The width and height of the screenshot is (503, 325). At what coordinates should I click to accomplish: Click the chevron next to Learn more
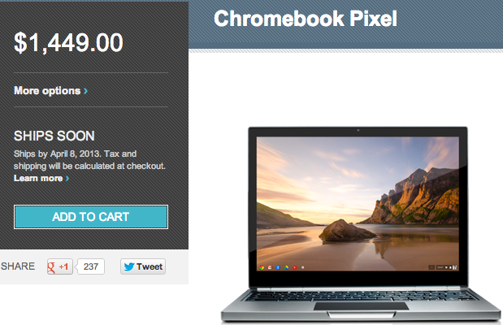tap(67, 178)
